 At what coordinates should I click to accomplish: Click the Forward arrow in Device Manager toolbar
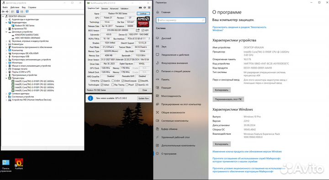(7, 11)
